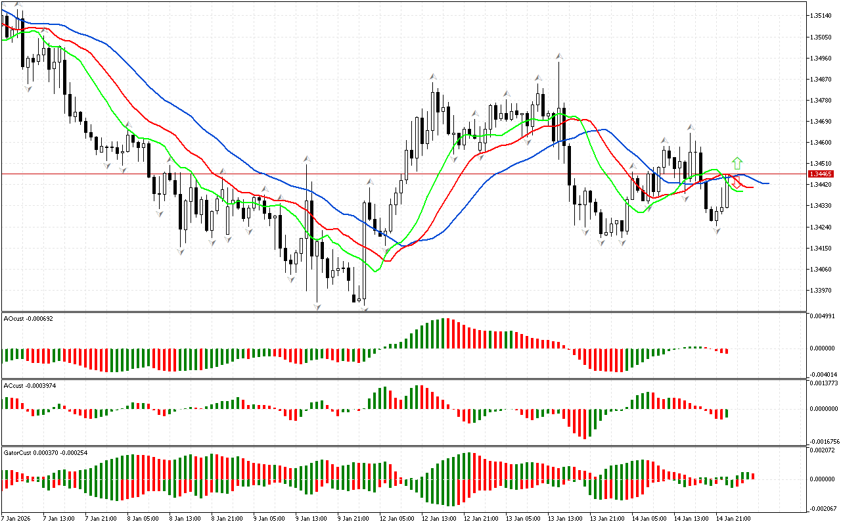Select the up fractal above the 14 Jan 13:00 high
This screenshot has width=841, height=526.
pos(691,127)
